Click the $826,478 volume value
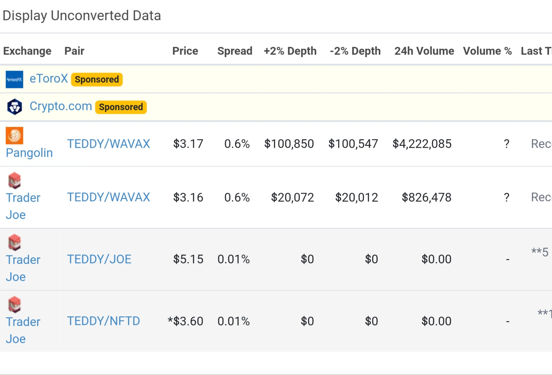552x375 pixels. tap(427, 198)
